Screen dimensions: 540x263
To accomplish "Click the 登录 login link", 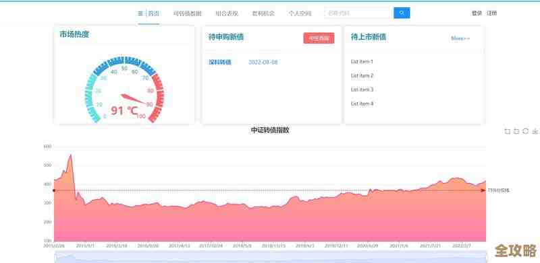I will [477, 13].
